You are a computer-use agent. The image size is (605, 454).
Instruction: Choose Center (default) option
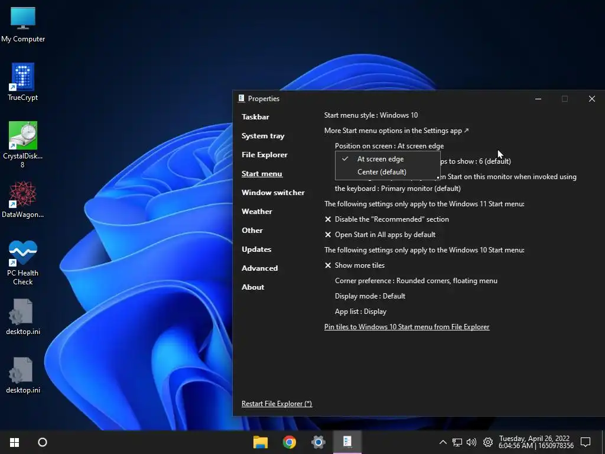[388, 172]
